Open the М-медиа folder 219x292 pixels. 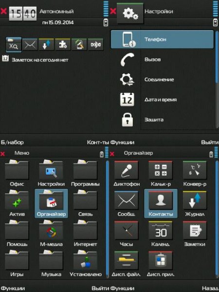tap(51, 234)
